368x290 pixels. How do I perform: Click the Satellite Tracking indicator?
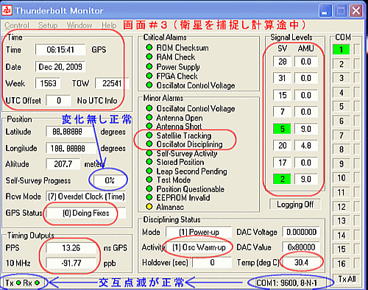click(149, 135)
